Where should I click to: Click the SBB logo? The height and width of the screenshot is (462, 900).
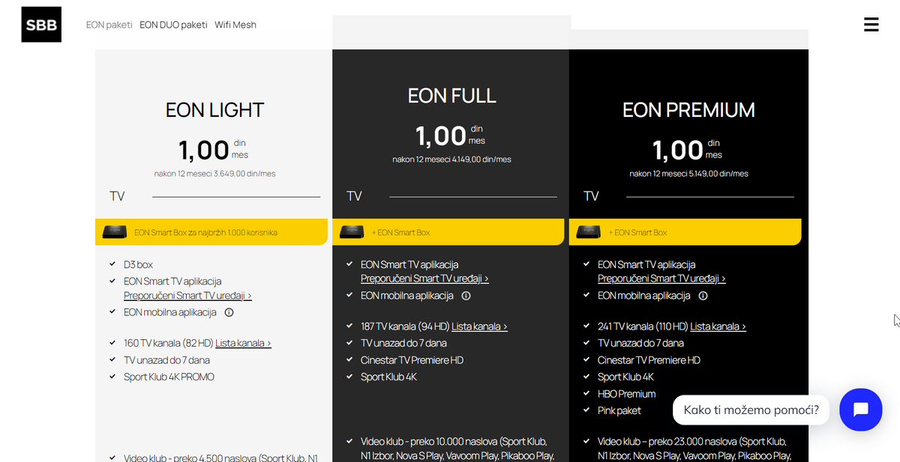click(41, 25)
